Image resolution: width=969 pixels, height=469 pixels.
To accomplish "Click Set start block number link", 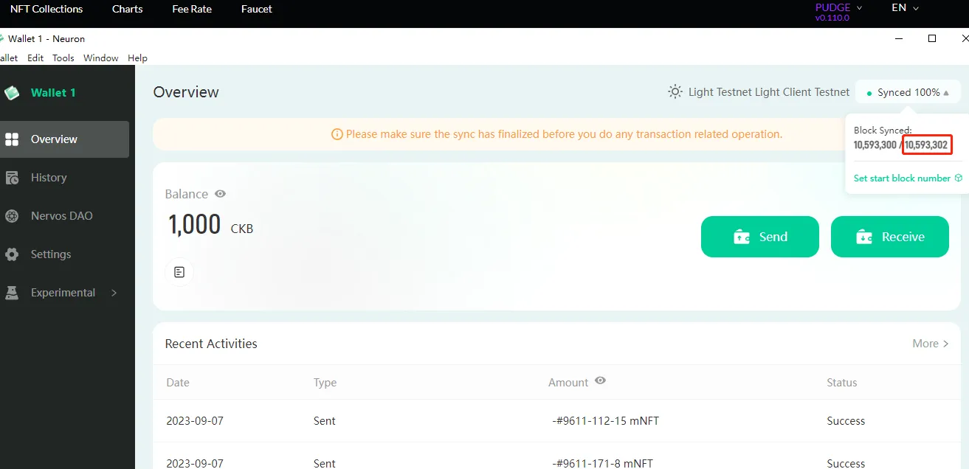I will coord(902,178).
